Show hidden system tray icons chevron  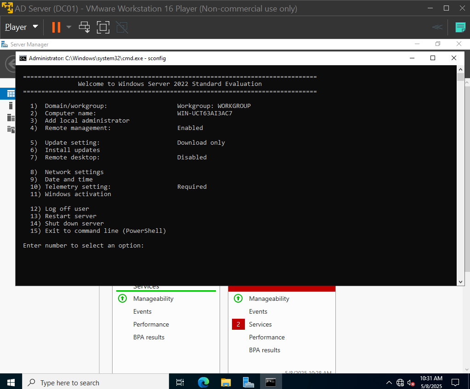[x=389, y=383]
